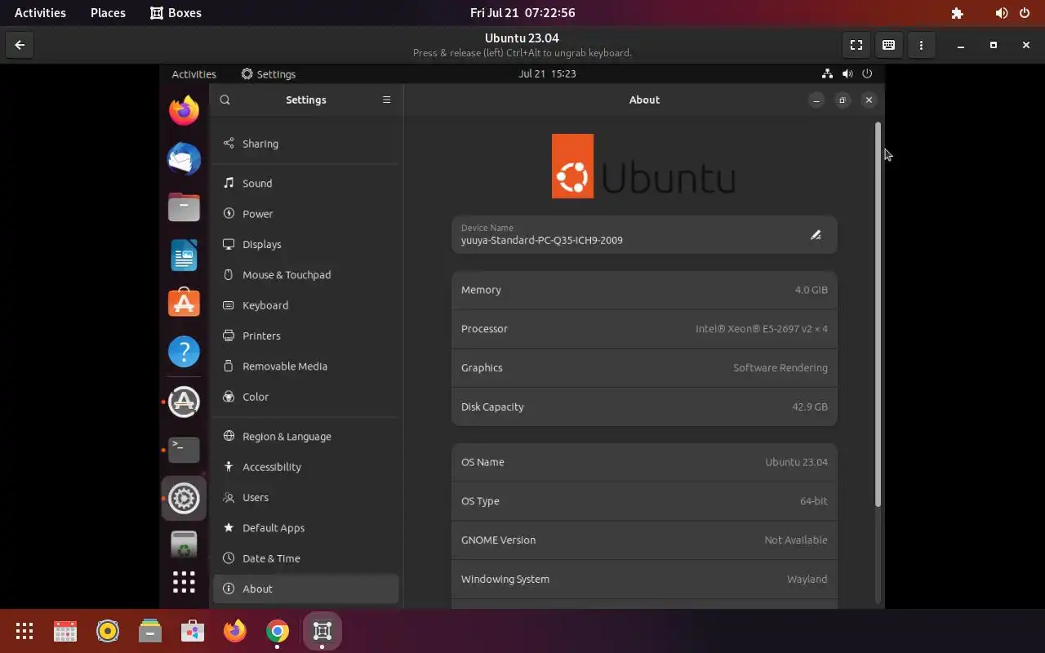Edit the device name with pencil icon
Screen dimensions: 1045x653
816,235
